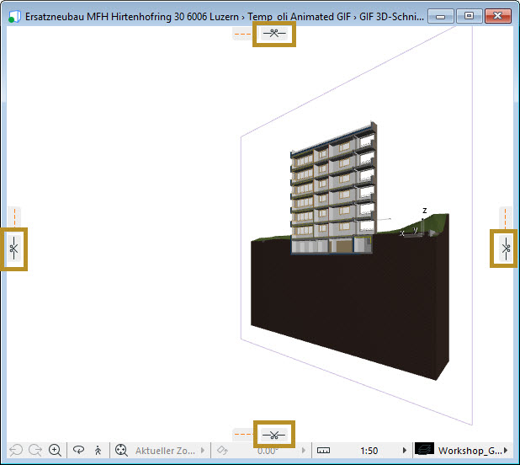Viewport: 520px width, 465px height.
Task: Click the Workshop_G... layer combination label
Action: [x=470, y=451]
